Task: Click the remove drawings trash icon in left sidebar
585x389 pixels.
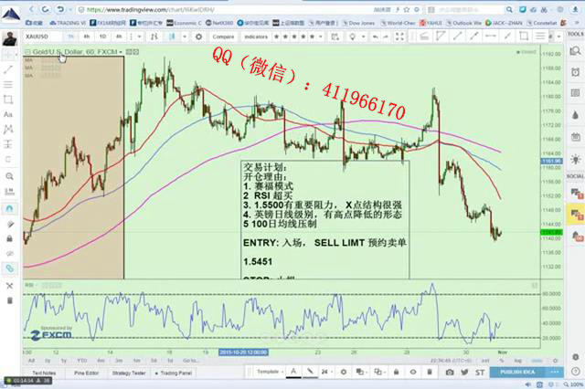Action: coord(9,300)
